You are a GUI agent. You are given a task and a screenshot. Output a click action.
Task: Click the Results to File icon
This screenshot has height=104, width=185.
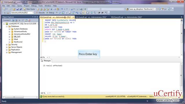(x=88, y=13)
